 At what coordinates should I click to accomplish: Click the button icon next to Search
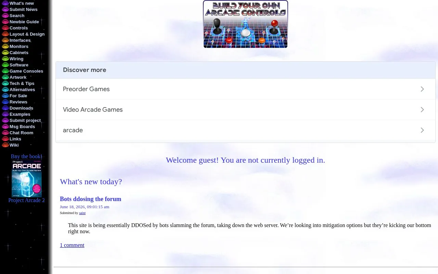pyautogui.click(x=5, y=15)
